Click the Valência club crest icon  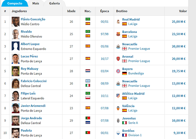point(118,108)
